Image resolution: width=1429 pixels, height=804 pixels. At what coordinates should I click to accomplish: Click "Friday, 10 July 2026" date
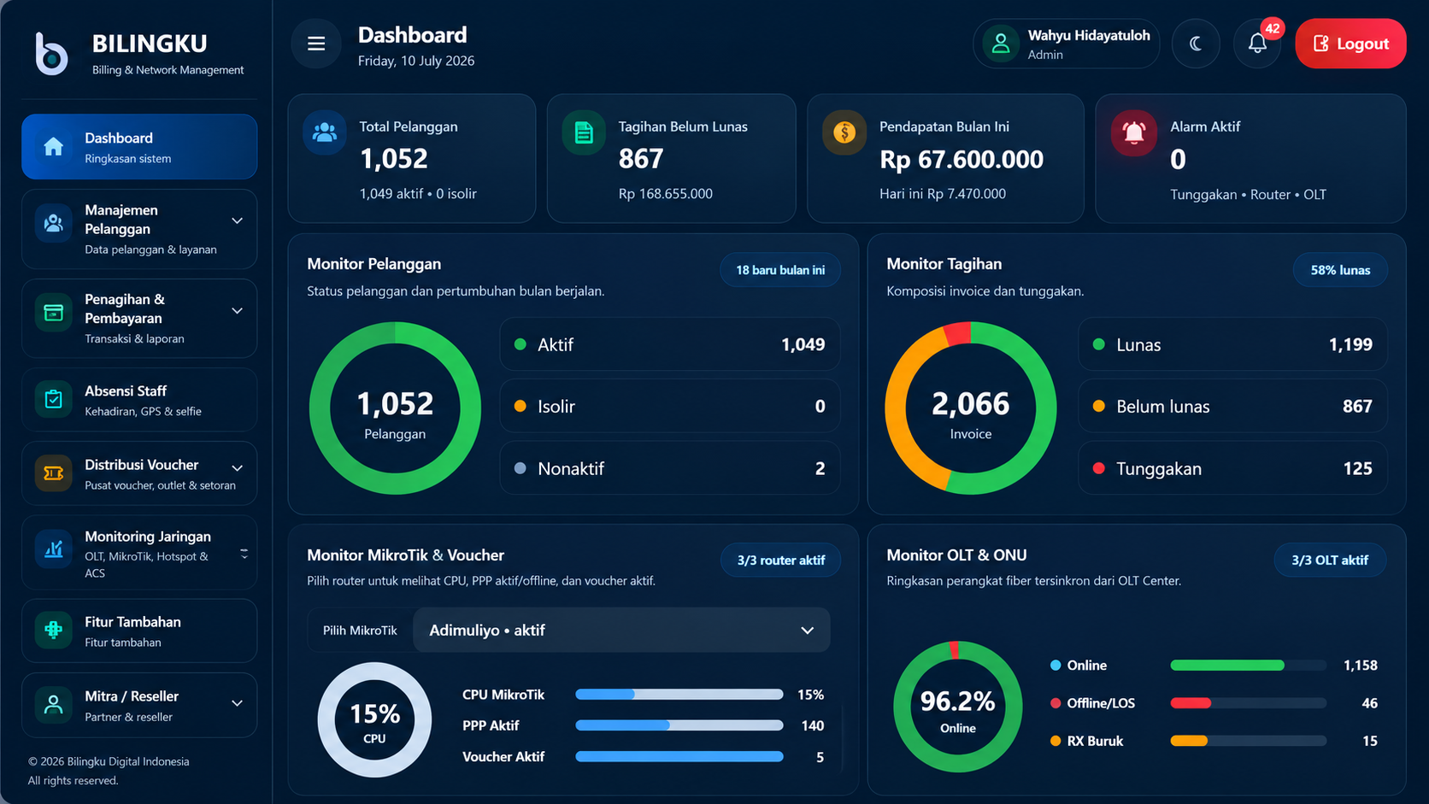point(416,62)
